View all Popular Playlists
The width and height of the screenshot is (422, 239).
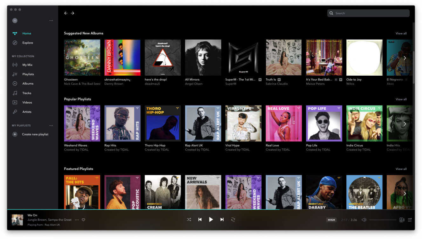[x=401, y=99]
